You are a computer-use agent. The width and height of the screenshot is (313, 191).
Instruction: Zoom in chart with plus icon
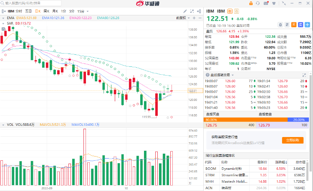(x=194, y=18)
